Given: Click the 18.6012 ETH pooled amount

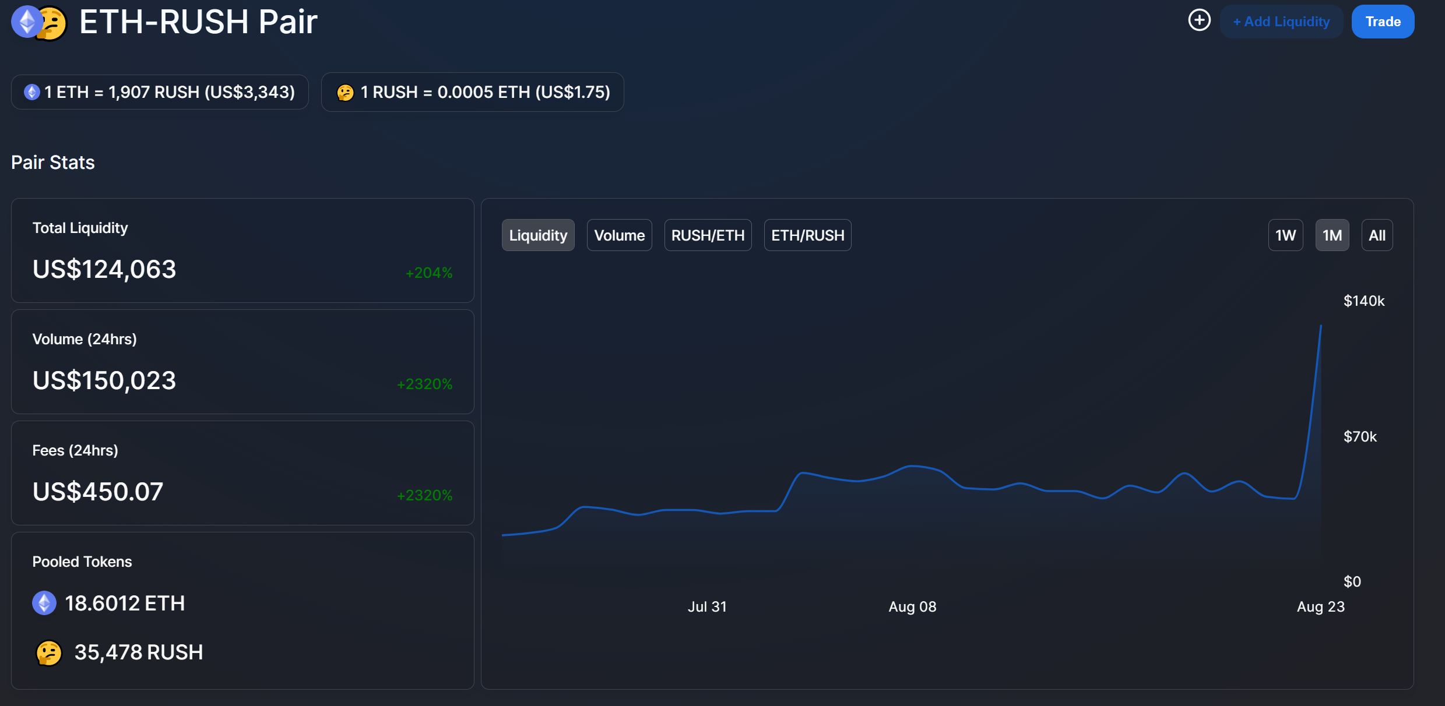Looking at the screenshot, I should tap(125, 603).
